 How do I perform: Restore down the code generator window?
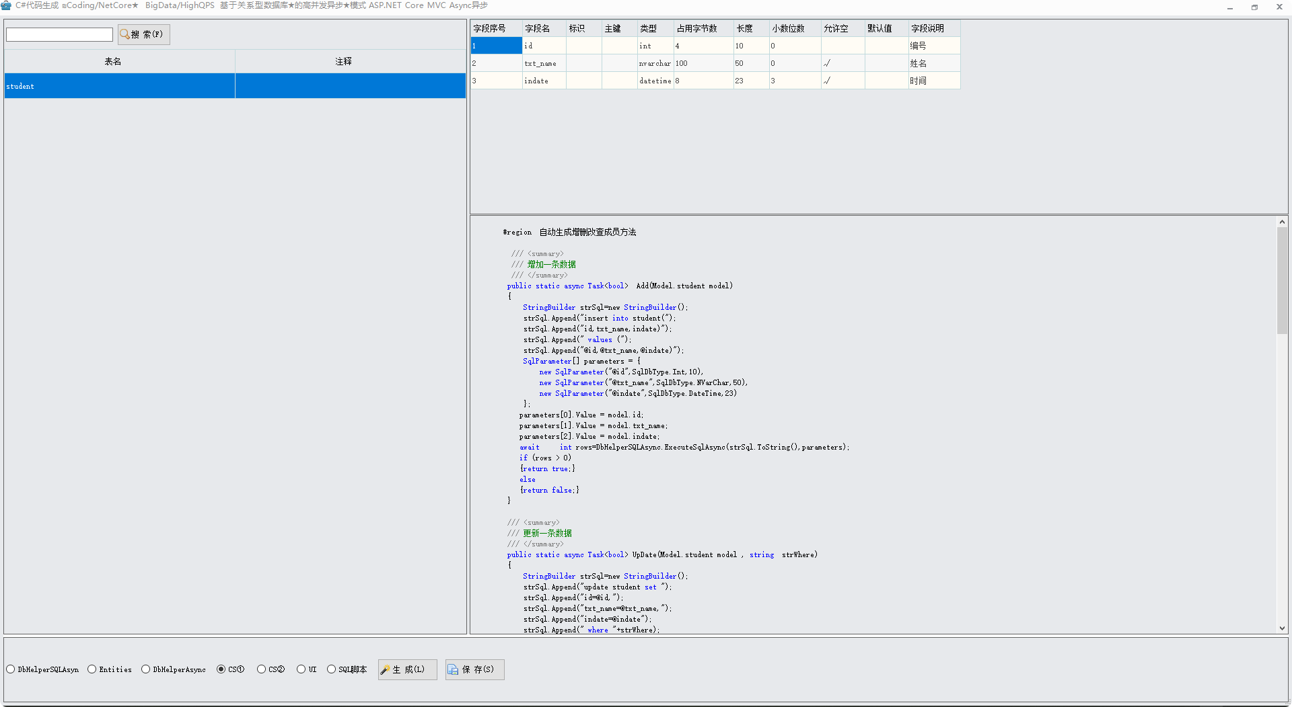[x=1254, y=7]
